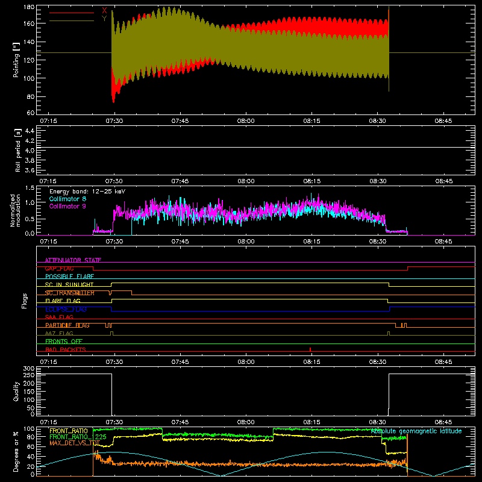Click the '08:45' tick under the Pointing plot

(x=443, y=121)
